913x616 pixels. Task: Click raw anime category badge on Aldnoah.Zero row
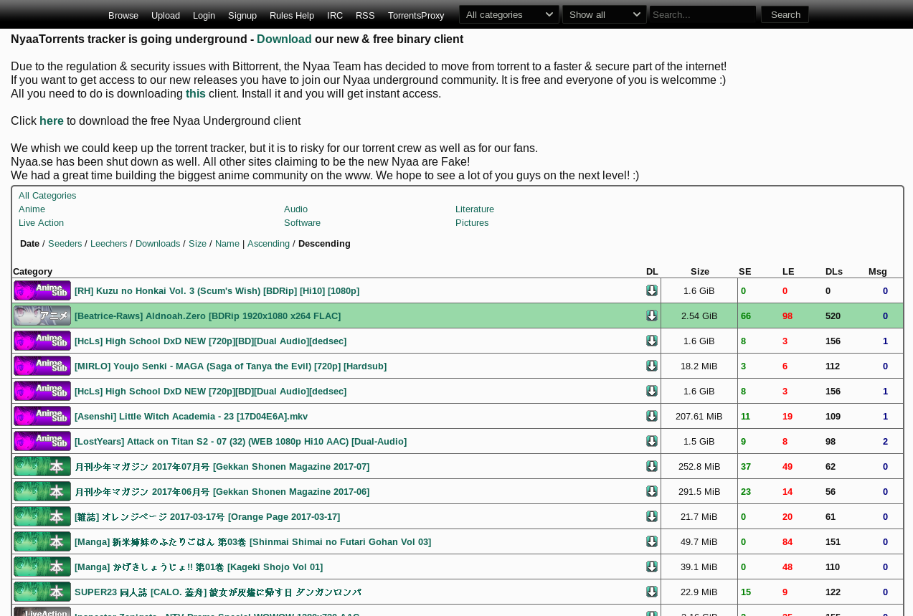pyautogui.click(x=42, y=316)
